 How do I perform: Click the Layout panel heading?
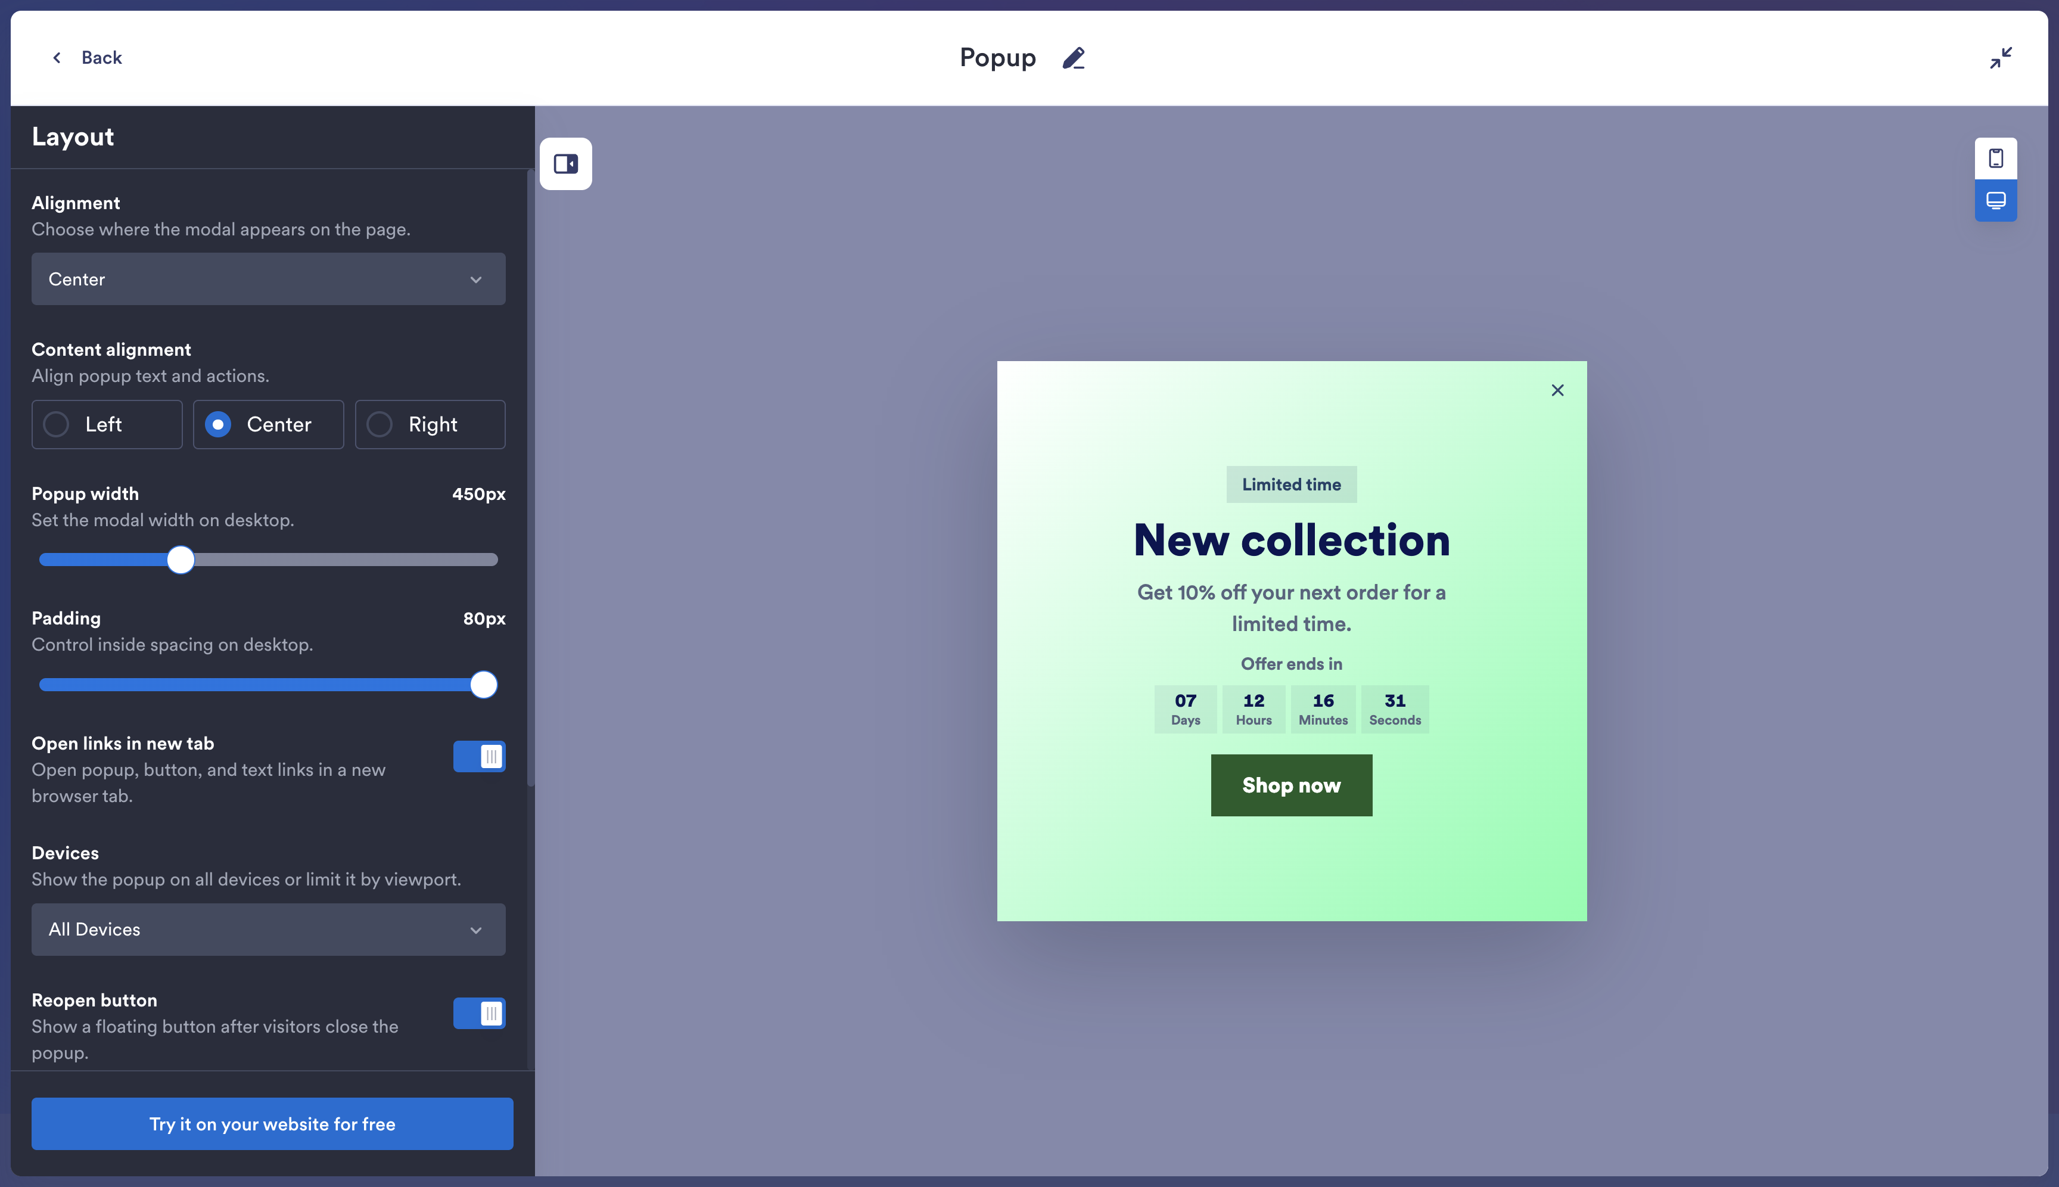click(x=73, y=136)
